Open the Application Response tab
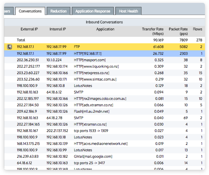The width and height of the screenshot is (209, 175). click(x=93, y=11)
